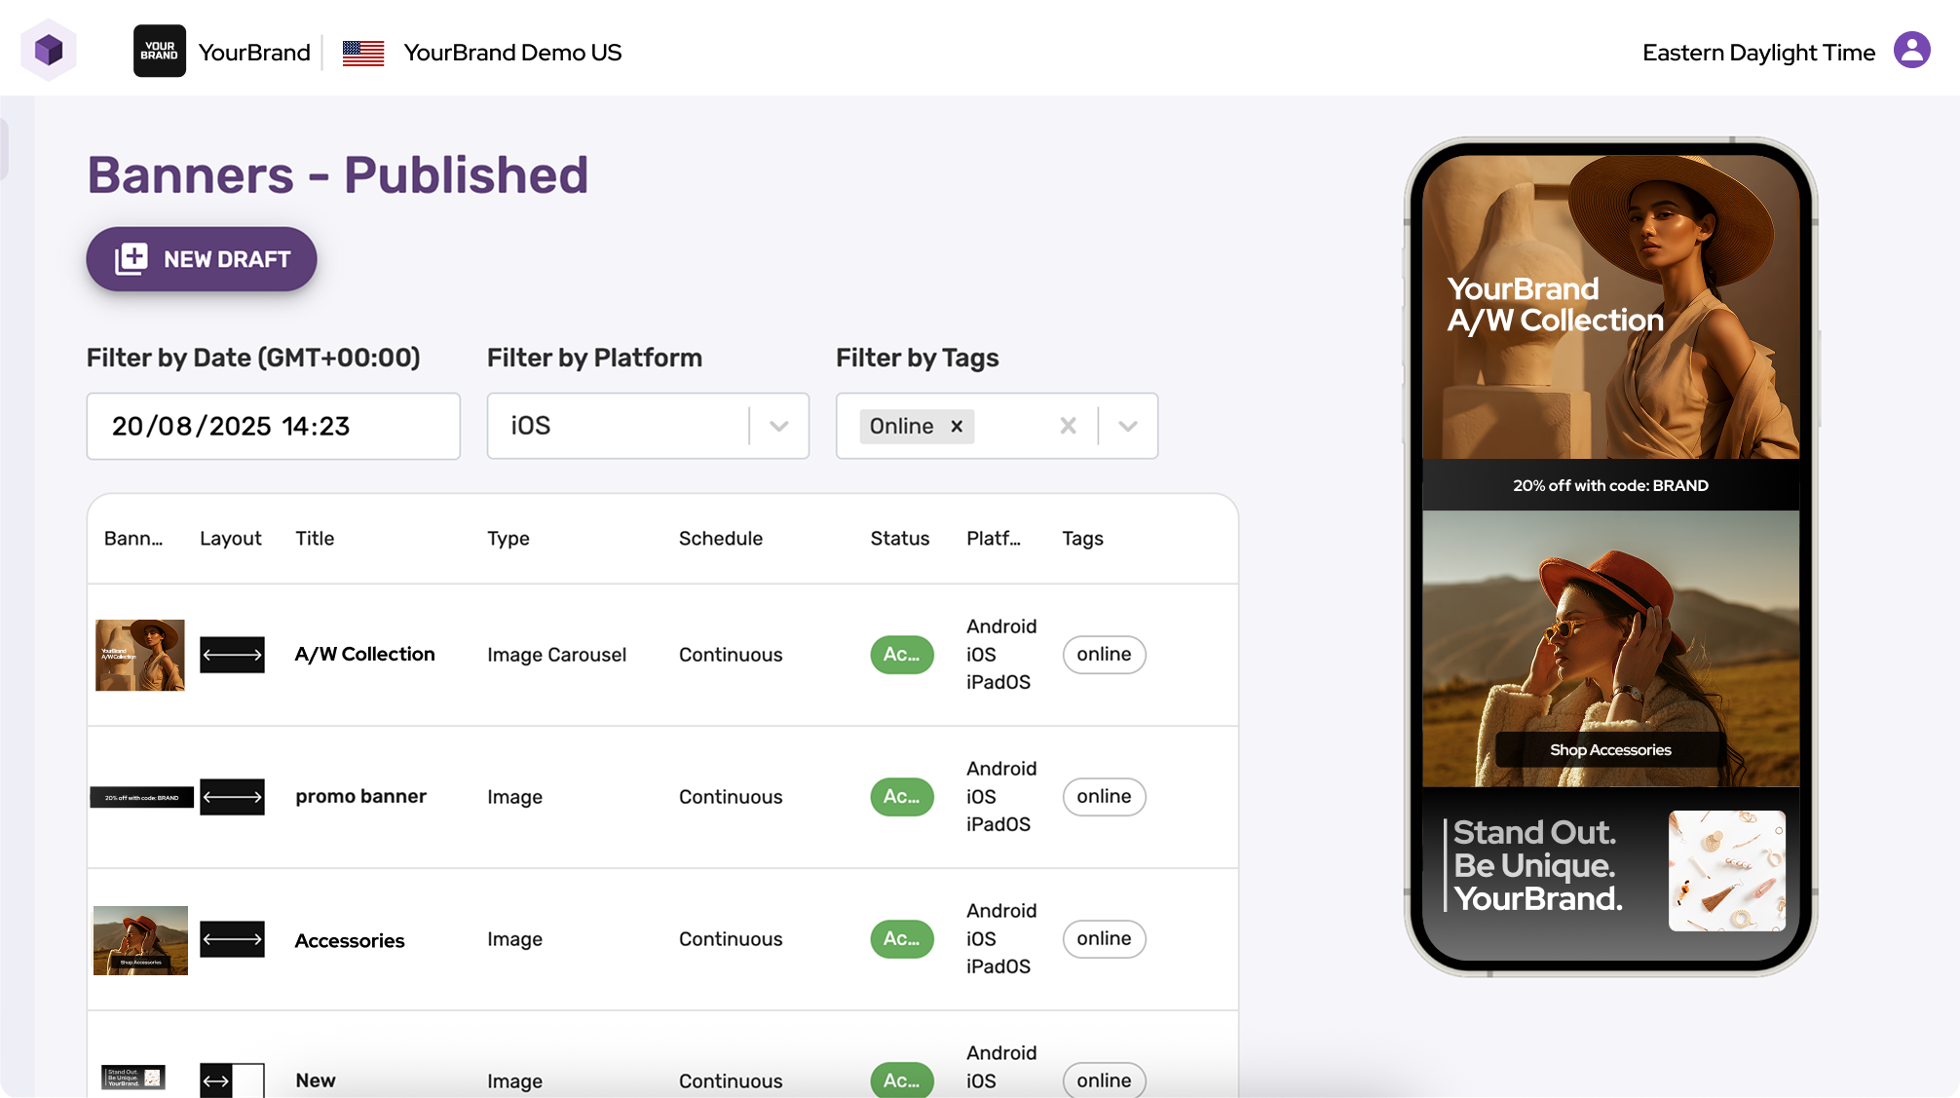The height and width of the screenshot is (1098, 1960).
Task: Open the user profile avatar
Action: coord(1911,50)
